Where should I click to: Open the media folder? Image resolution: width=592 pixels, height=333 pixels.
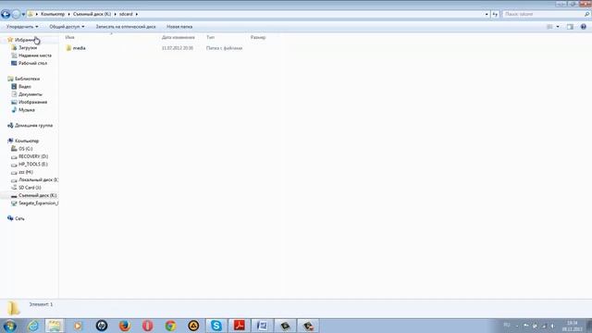[79, 48]
